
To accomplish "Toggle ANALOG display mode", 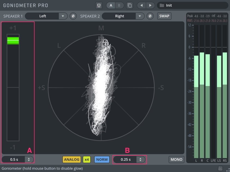I will [x=72, y=159].
